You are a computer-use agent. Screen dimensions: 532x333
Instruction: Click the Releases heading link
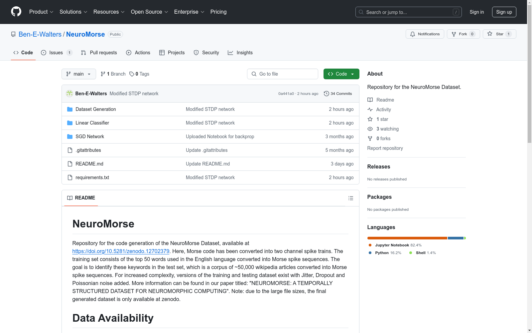pyautogui.click(x=379, y=166)
